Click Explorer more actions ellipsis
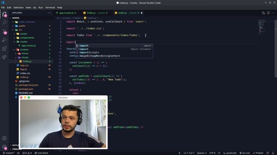This screenshot has width=277, height=155. click(x=49, y=13)
